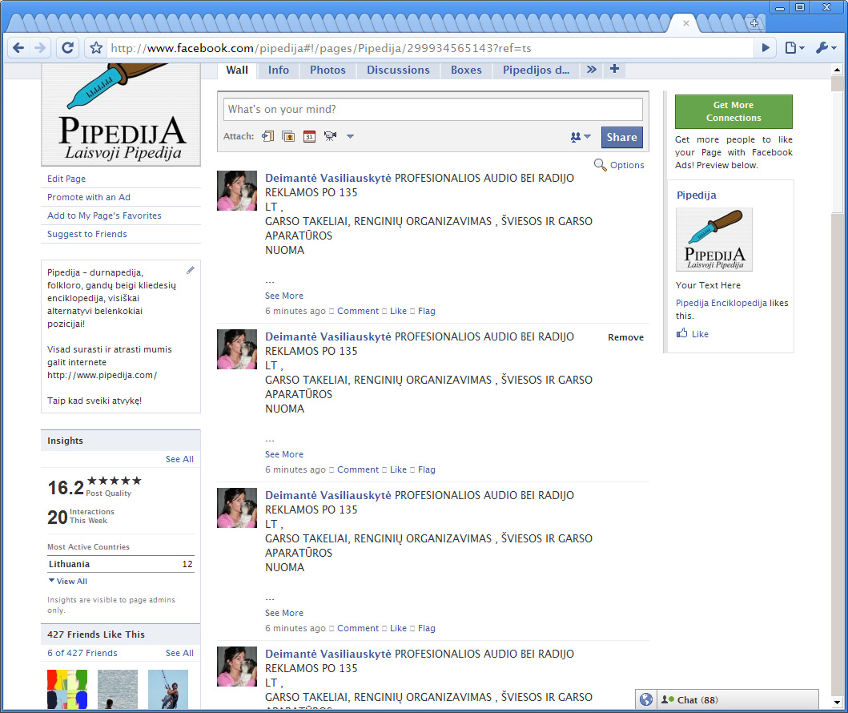Click the pencil icon to edit description
Screen dimensions: 848x713
(x=191, y=270)
